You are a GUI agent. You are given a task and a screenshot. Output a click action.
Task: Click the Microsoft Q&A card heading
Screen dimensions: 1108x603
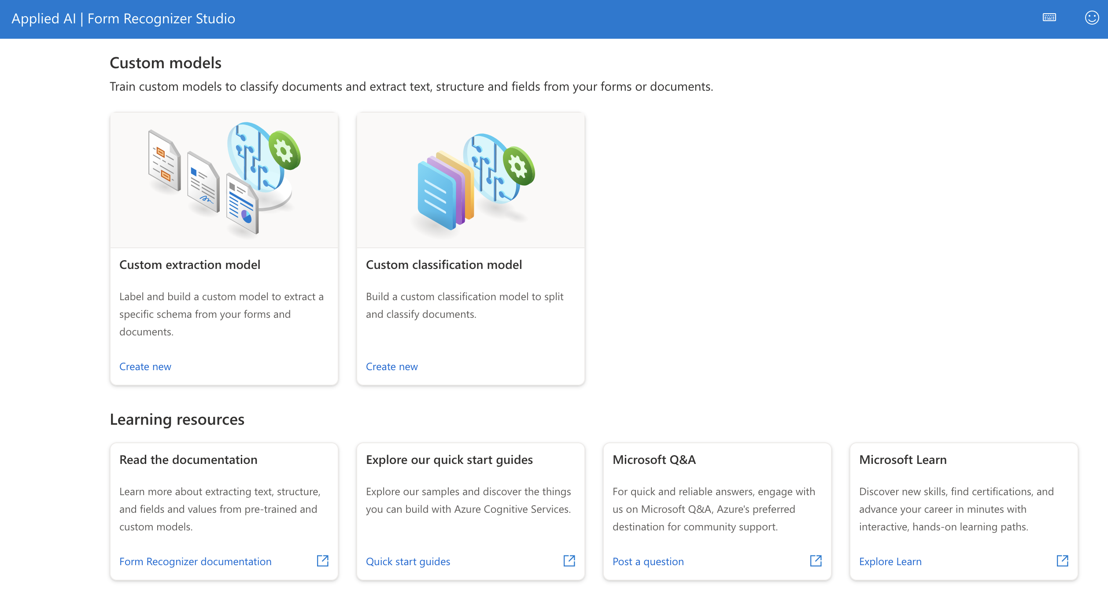click(654, 460)
